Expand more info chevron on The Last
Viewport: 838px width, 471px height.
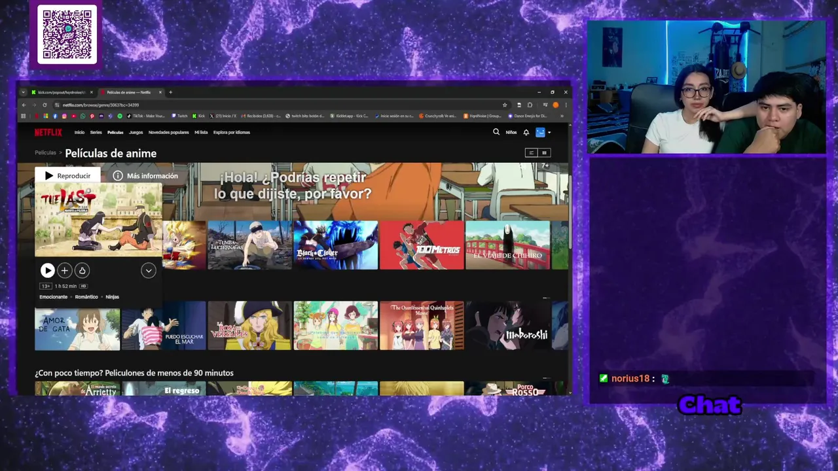click(149, 270)
